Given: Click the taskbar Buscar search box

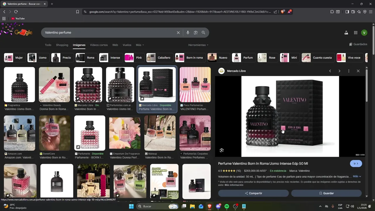Looking at the screenshot, I should pyautogui.click(x=158, y=206).
